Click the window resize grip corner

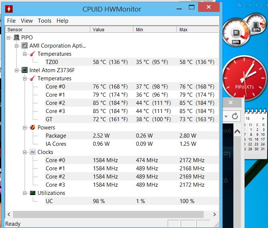[217, 224]
